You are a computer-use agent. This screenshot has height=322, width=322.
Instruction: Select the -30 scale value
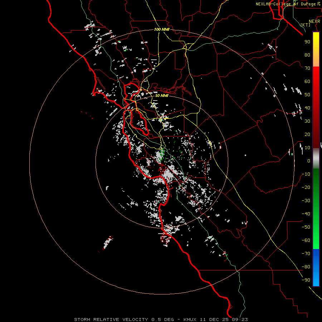[x=306, y=201]
